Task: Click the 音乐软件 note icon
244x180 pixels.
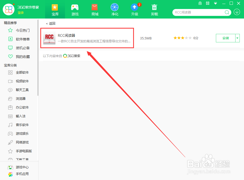Action: 10,125
